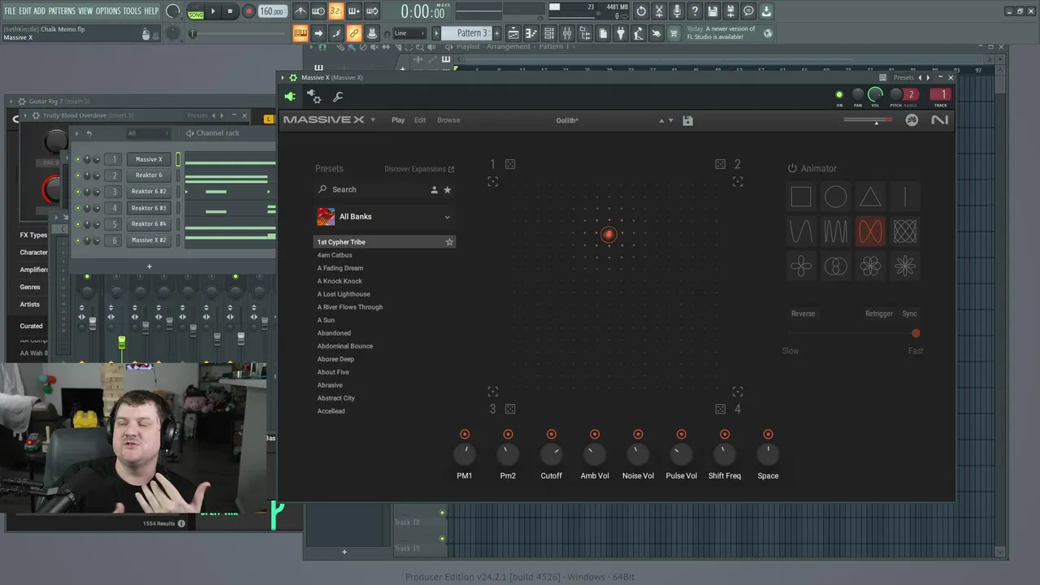Select the circle Animator shape

(x=835, y=197)
